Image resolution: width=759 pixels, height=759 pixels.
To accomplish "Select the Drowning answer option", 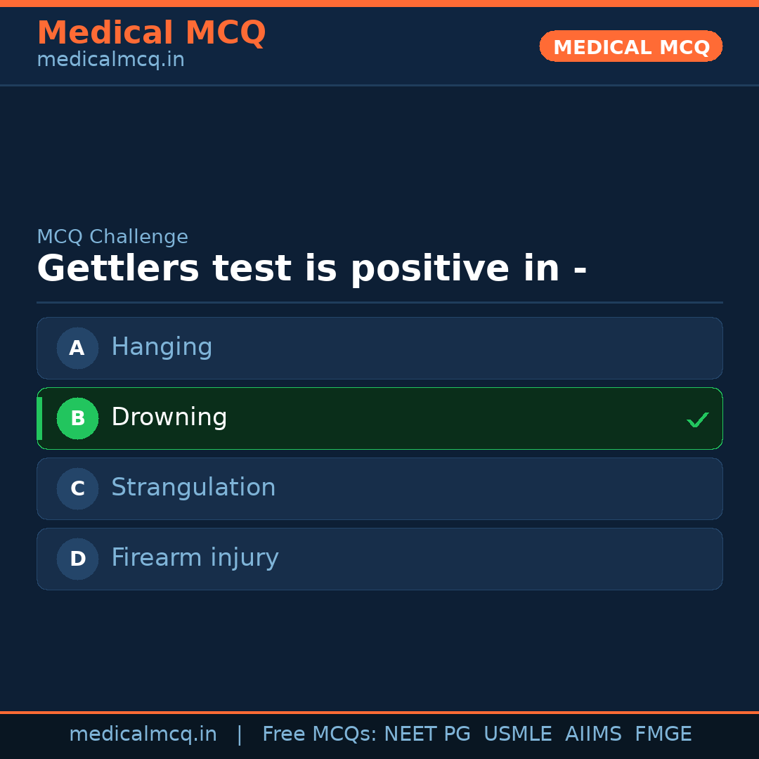I will point(379,418).
